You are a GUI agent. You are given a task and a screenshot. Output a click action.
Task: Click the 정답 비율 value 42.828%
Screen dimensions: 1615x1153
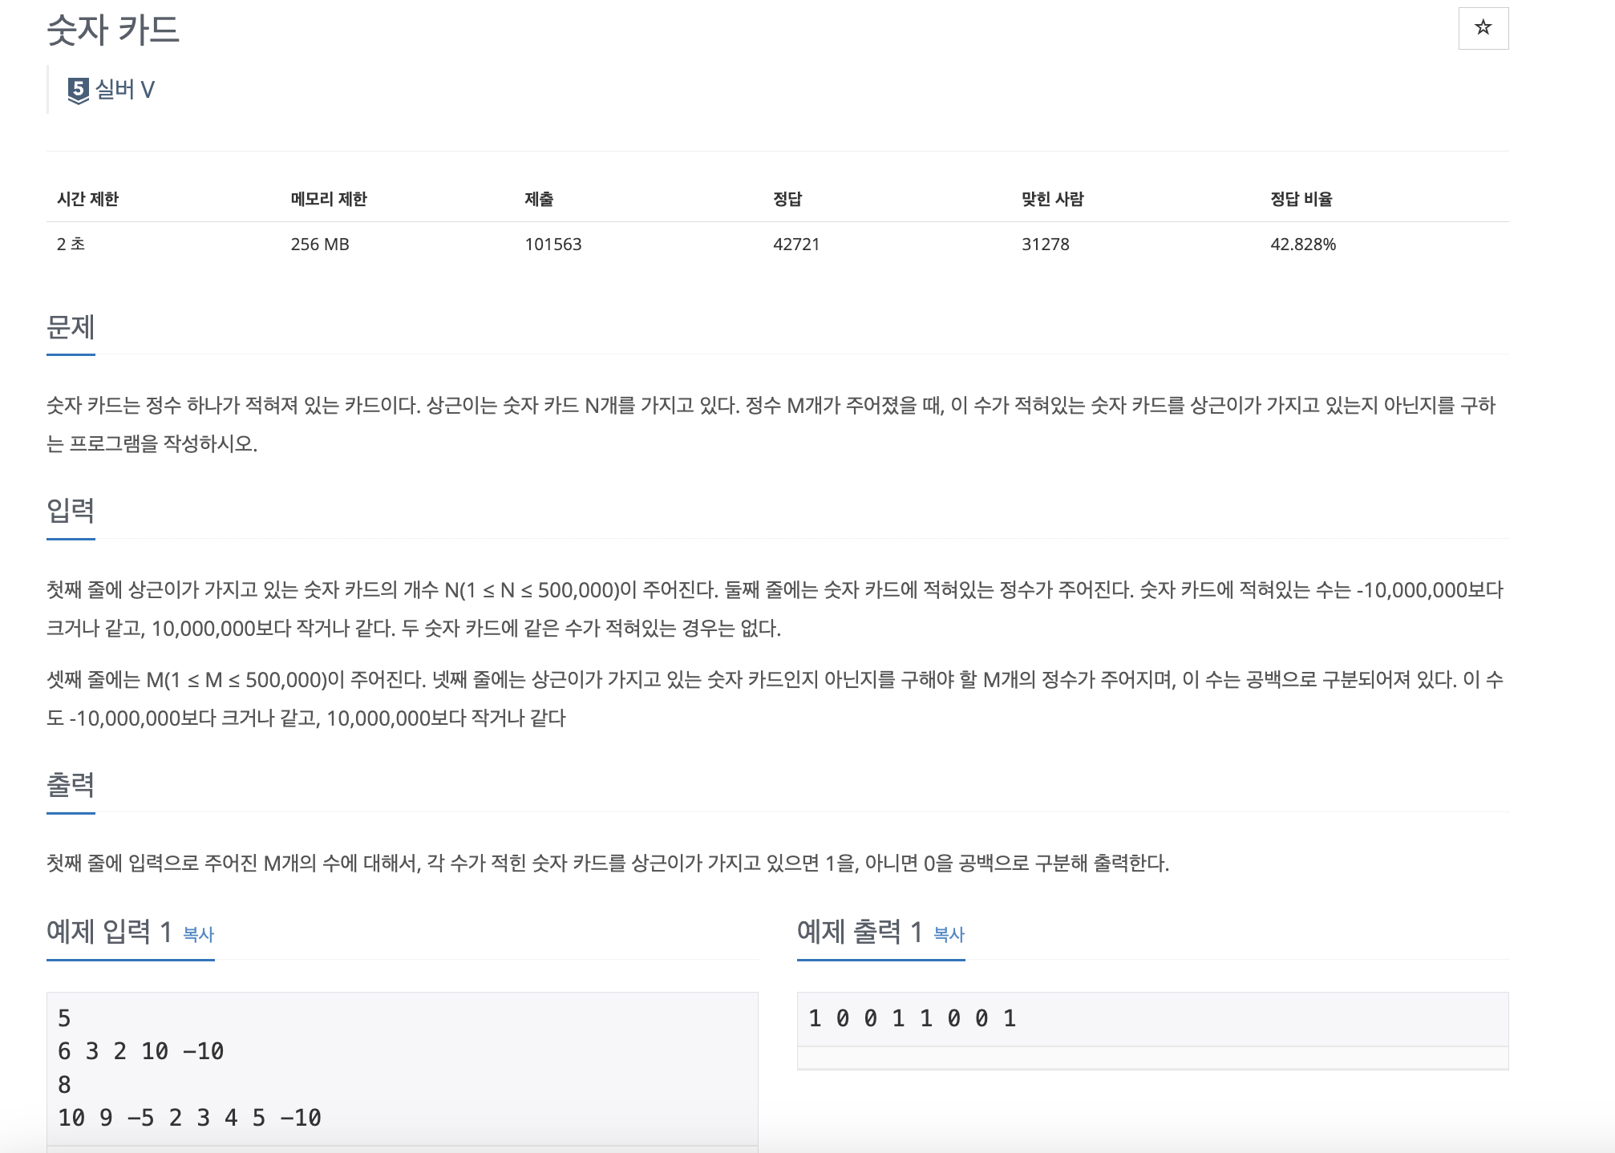[x=1302, y=245]
